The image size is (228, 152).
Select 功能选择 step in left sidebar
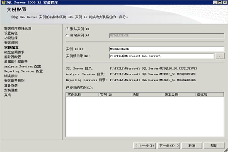tap(11, 38)
